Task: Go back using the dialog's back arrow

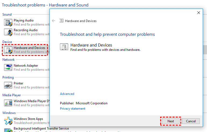Action: coord(53,21)
